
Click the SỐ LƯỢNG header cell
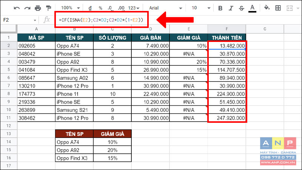click(x=112, y=37)
